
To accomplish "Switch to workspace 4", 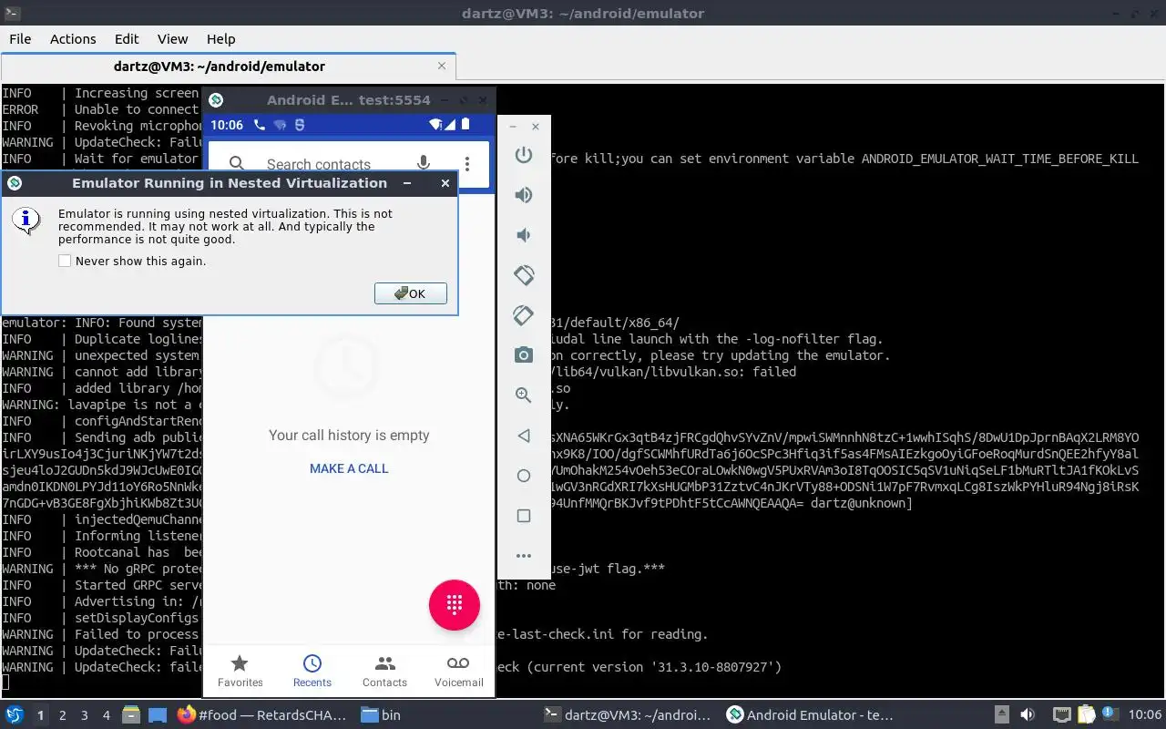I will tap(107, 715).
